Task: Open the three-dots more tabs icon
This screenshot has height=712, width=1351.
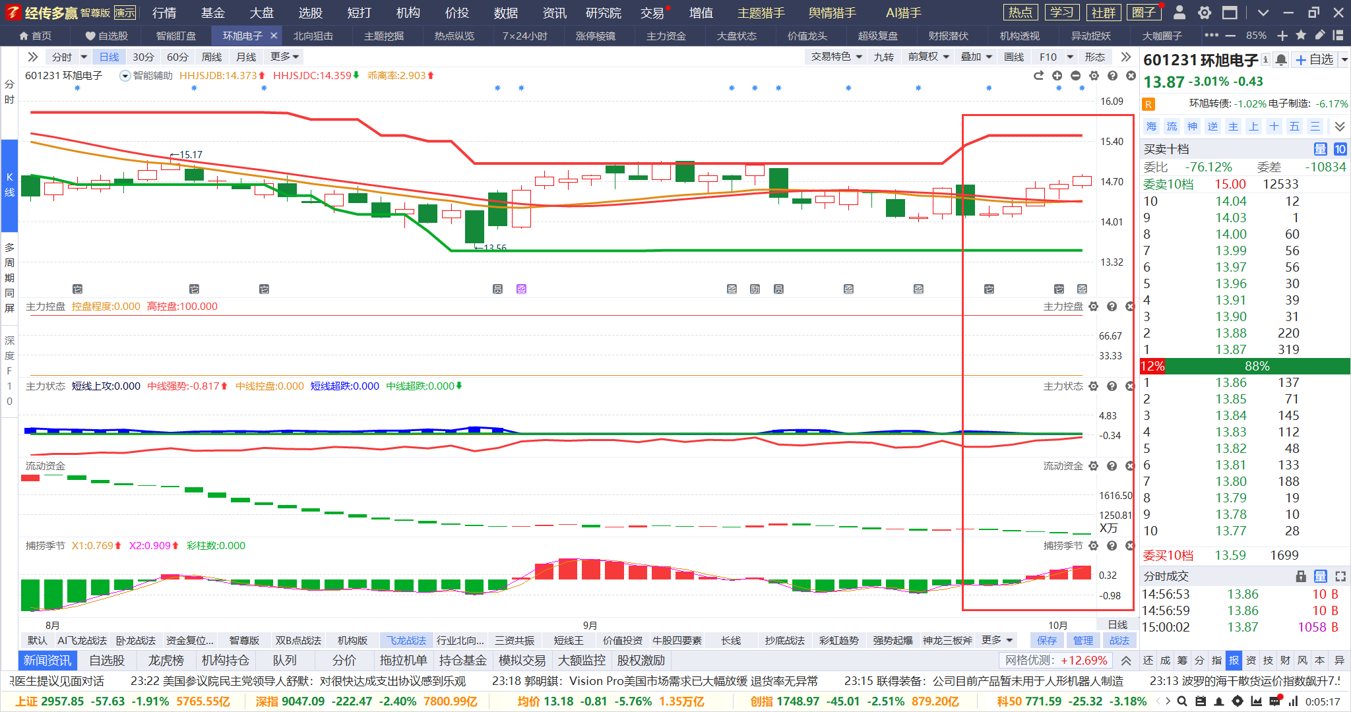Action: pyautogui.click(x=1211, y=36)
